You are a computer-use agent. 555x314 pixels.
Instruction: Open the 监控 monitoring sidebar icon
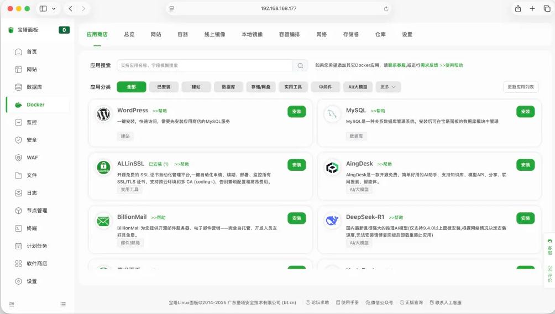point(18,123)
